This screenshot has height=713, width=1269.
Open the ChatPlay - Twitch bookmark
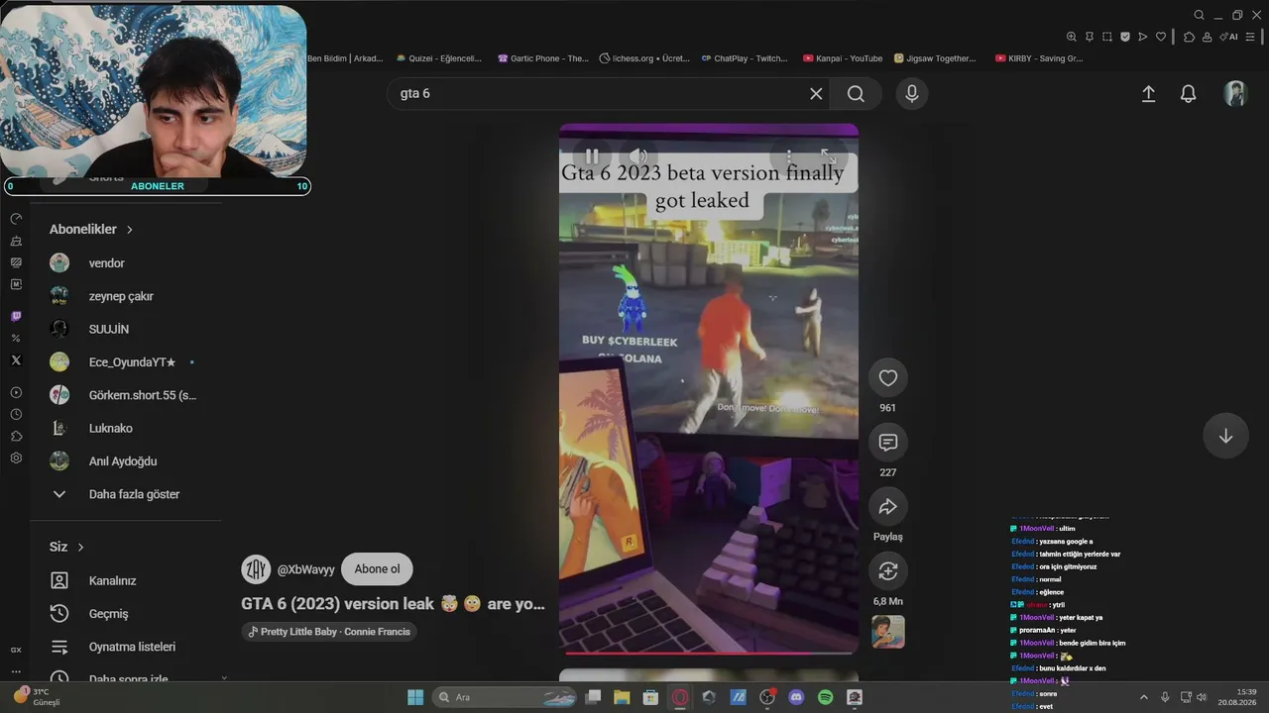pos(745,58)
